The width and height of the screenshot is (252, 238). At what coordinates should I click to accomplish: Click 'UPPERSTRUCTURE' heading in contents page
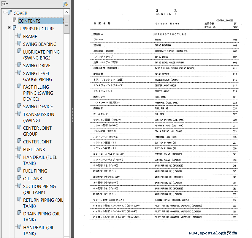[169, 34]
